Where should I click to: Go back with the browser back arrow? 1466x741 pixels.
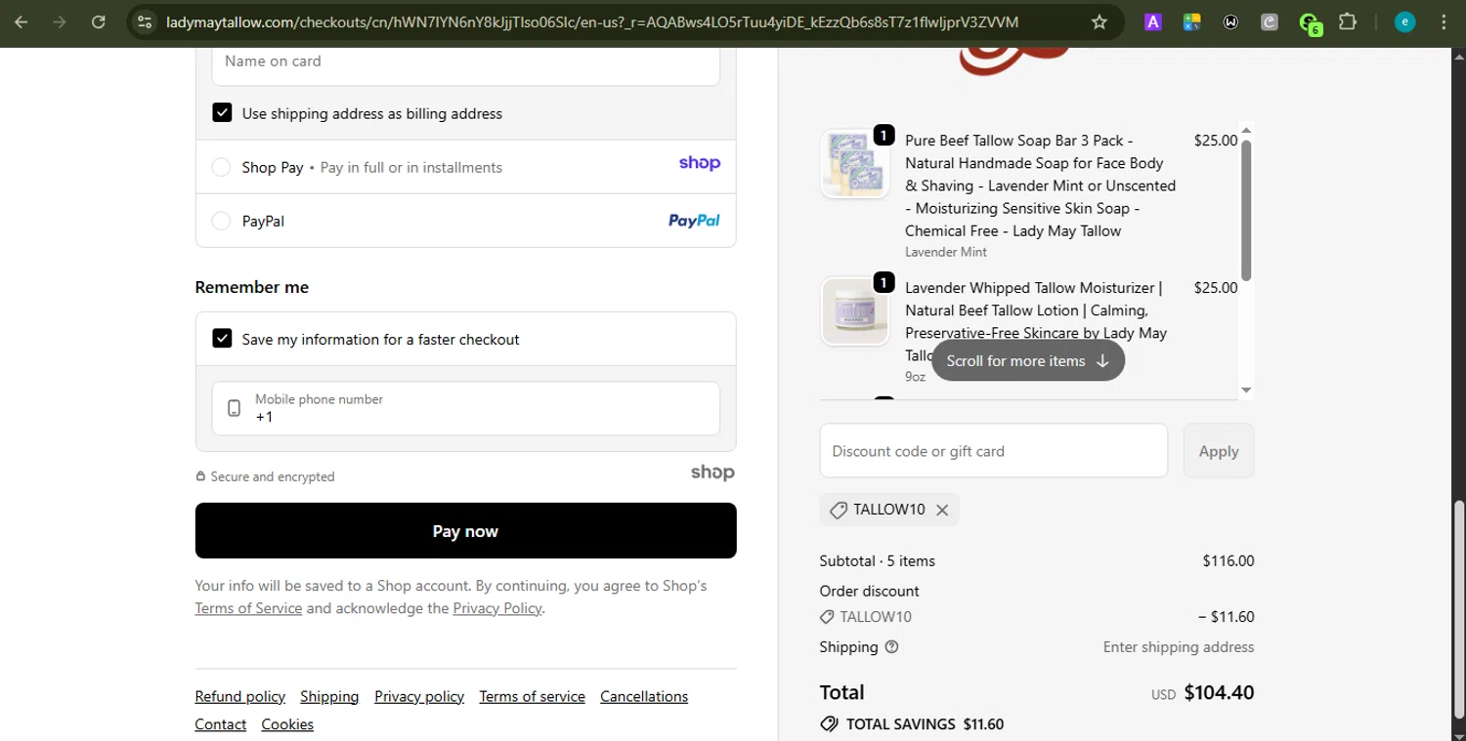(21, 21)
